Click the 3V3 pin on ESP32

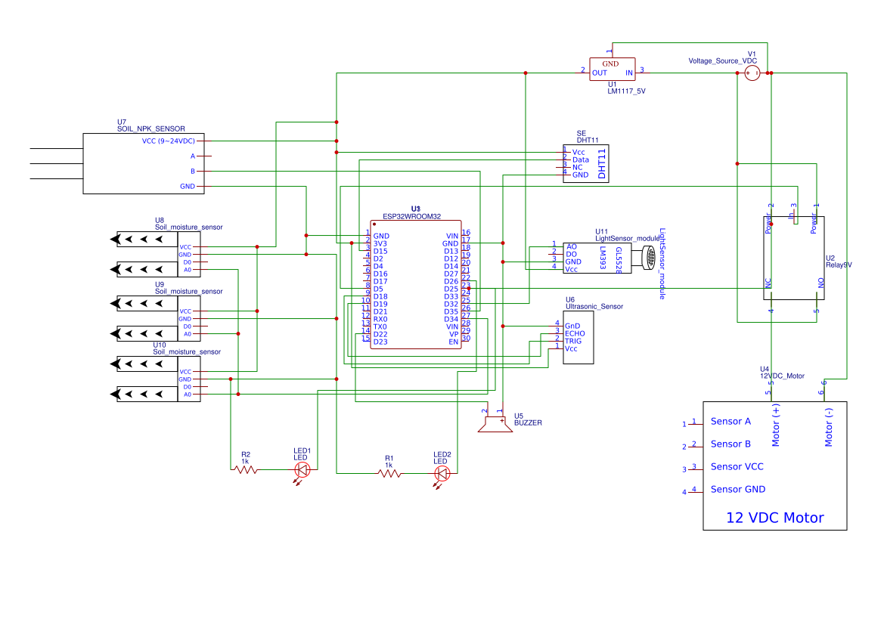pyautogui.click(x=380, y=243)
